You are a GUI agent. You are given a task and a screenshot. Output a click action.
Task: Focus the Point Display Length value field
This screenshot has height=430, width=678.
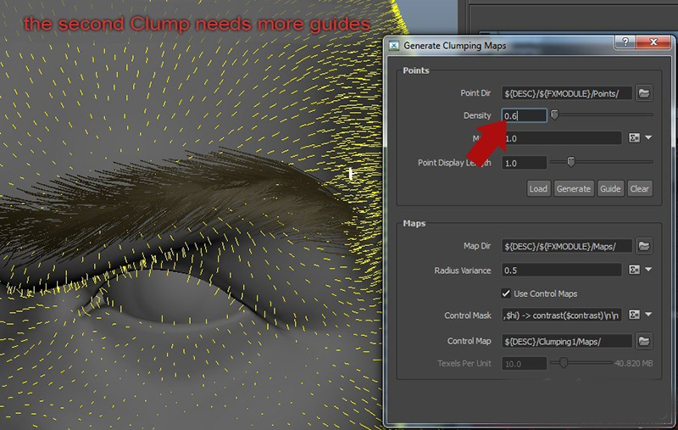coord(524,163)
